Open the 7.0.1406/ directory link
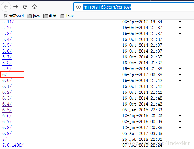The width and height of the screenshot is (194, 149). point(13,145)
